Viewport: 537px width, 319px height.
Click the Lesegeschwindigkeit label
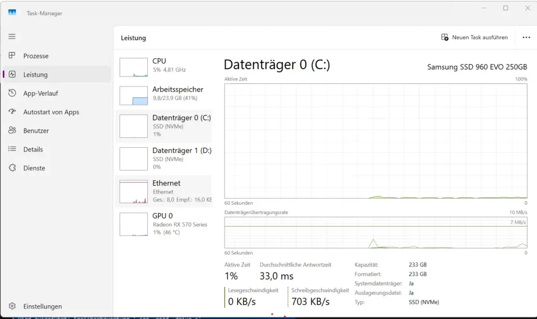coord(253,290)
